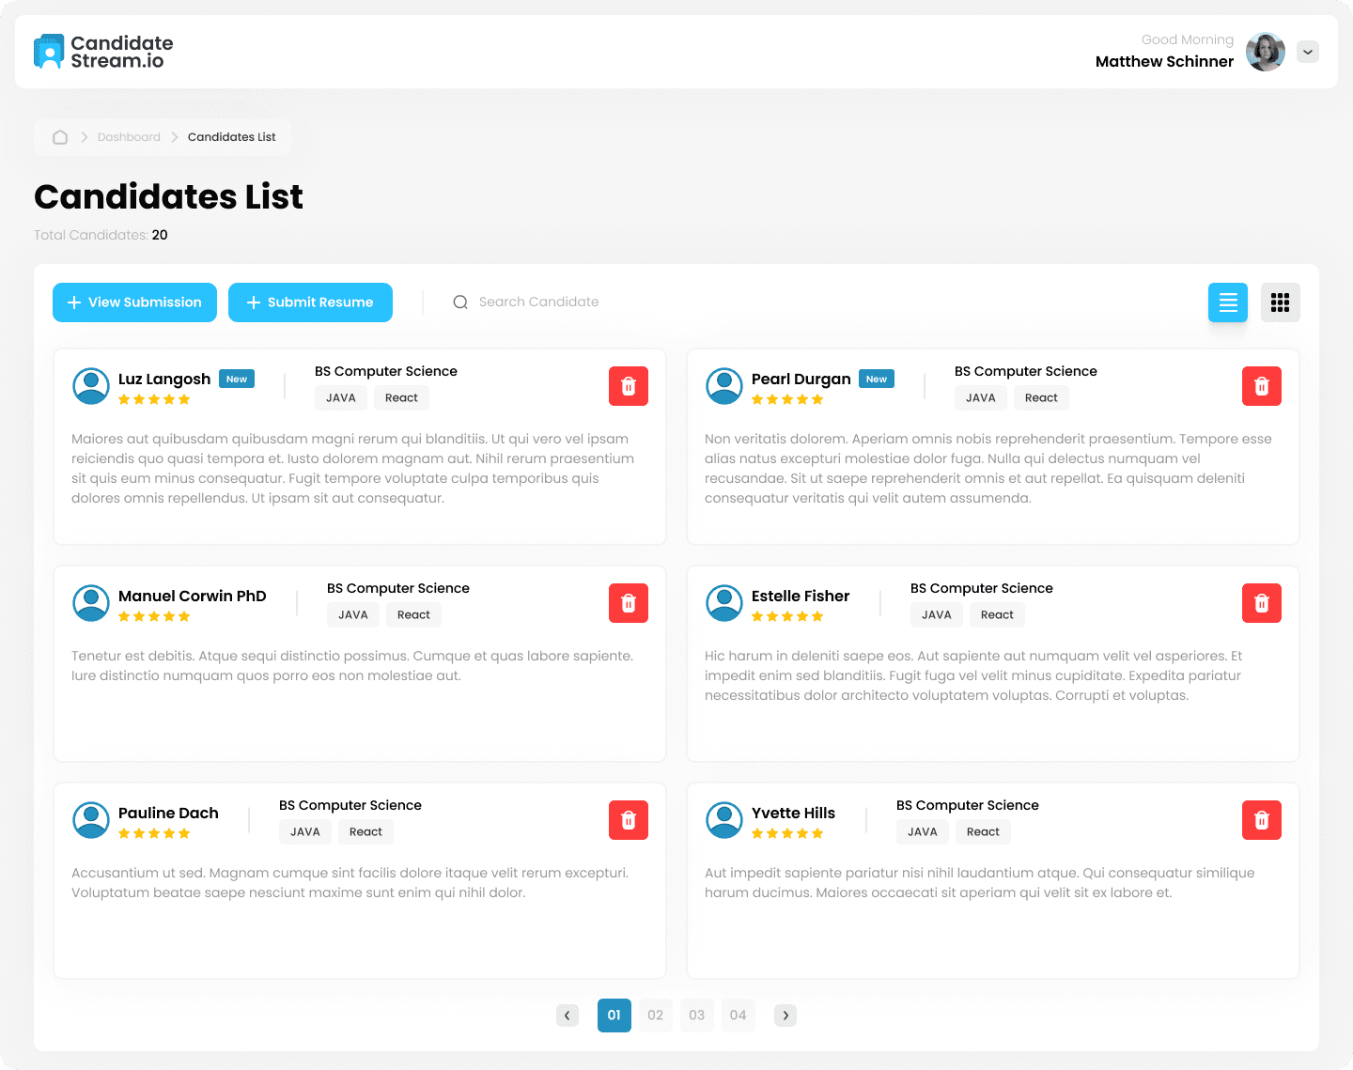This screenshot has height=1070, width=1353.
Task: Click the home icon in breadcrumb
Action: (x=60, y=137)
